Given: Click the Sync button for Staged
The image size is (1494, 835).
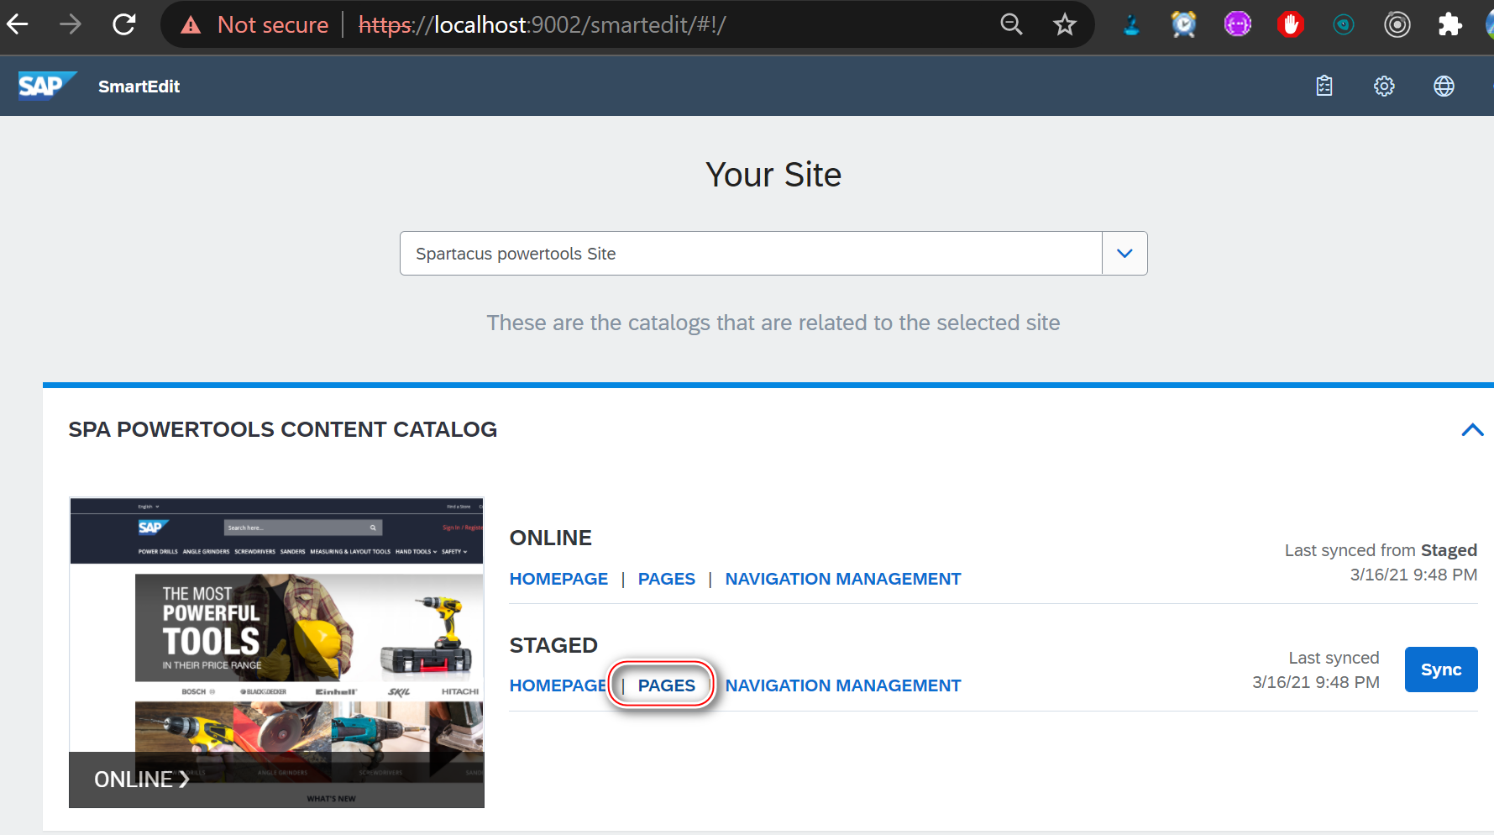Looking at the screenshot, I should pyautogui.click(x=1441, y=670).
